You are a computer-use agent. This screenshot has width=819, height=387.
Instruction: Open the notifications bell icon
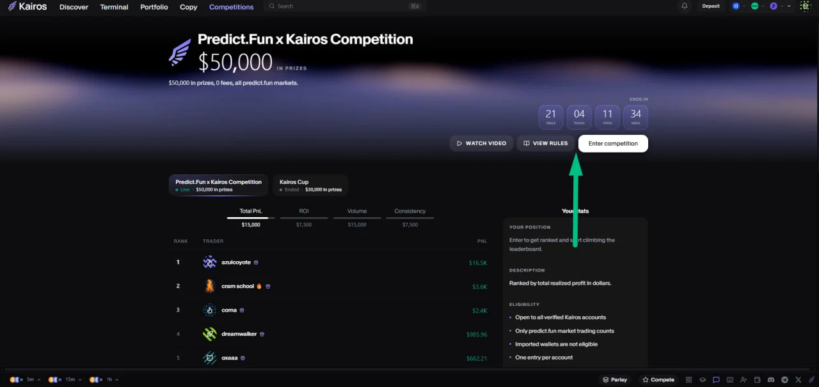point(685,6)
